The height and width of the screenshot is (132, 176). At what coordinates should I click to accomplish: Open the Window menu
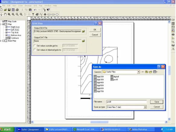tap(48, 6)
